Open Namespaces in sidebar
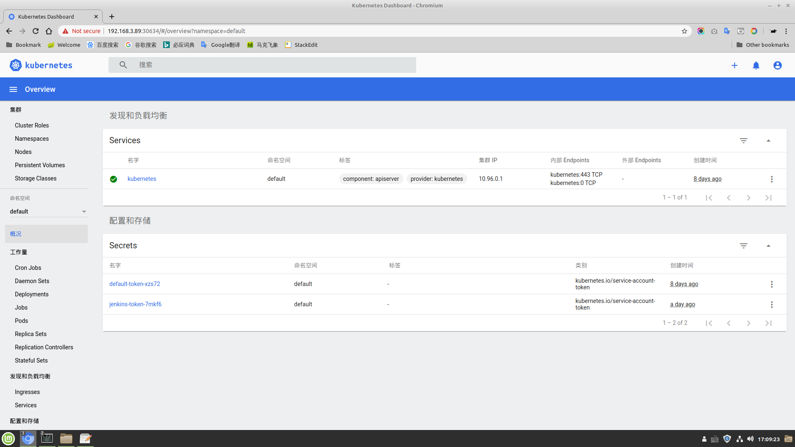 click(x=32, y=139)
